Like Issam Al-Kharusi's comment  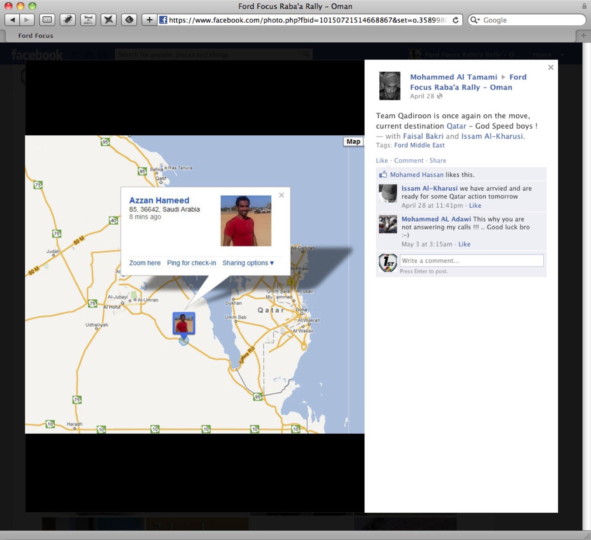point(475,206)
